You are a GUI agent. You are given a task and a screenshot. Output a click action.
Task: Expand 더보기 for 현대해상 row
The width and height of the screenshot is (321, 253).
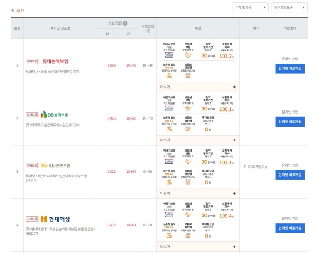coord(198,247)
